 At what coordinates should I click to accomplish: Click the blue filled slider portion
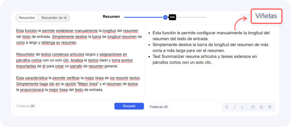(x=144, y=17)
